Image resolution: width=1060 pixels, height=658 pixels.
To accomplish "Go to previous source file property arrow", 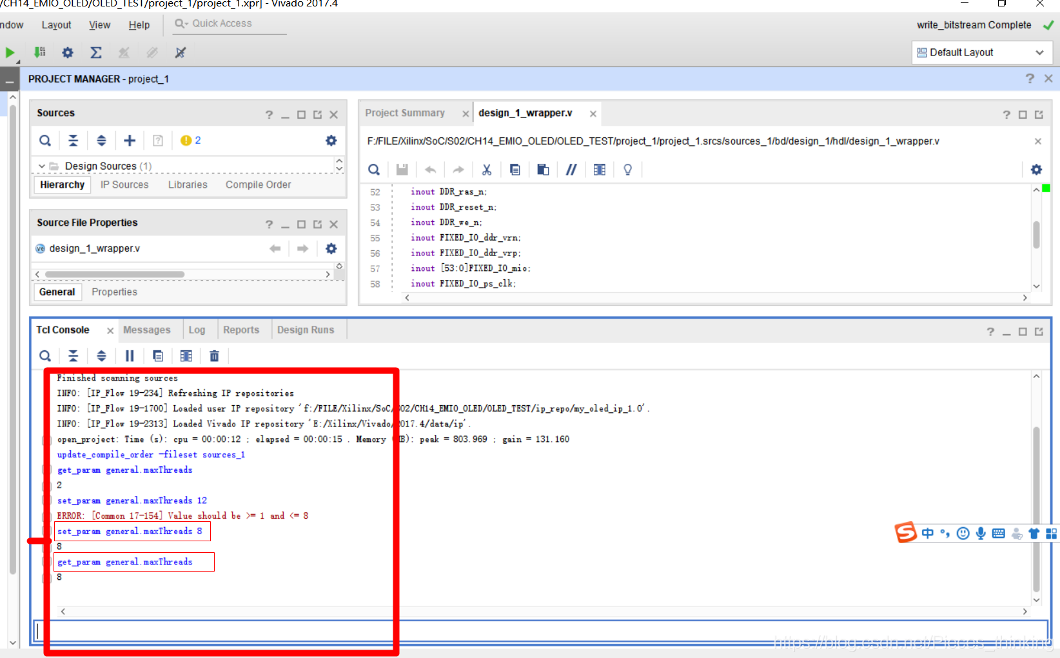I will coord(275,248).
